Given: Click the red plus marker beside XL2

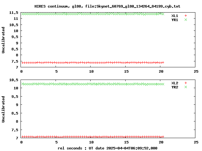Looking at the screenshot, I should pos(186,83).
